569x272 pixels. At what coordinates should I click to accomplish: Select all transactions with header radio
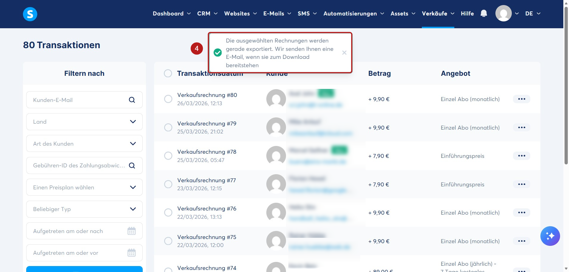[x=168, y=73]
